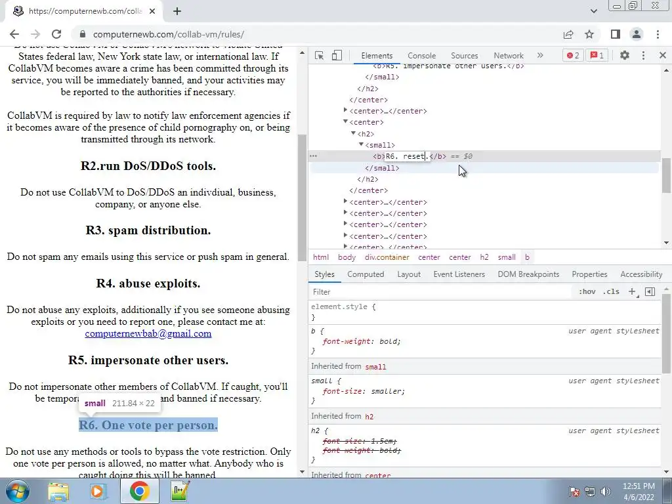The width and height of the screenshot is (672, 504).
Task: Focus the styles Filter field
Action: tap(442, 292)
